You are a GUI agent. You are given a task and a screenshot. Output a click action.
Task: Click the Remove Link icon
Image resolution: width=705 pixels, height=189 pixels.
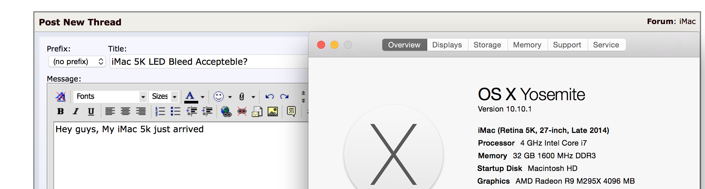coord(242,111)
